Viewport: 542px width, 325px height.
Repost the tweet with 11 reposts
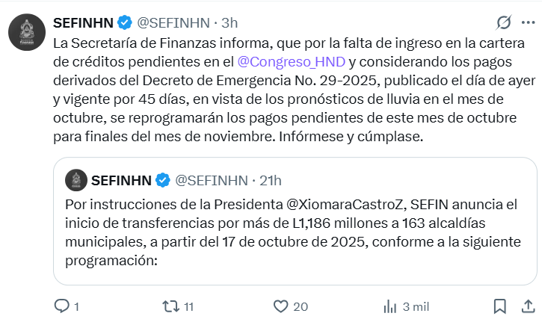coord(170,306)
